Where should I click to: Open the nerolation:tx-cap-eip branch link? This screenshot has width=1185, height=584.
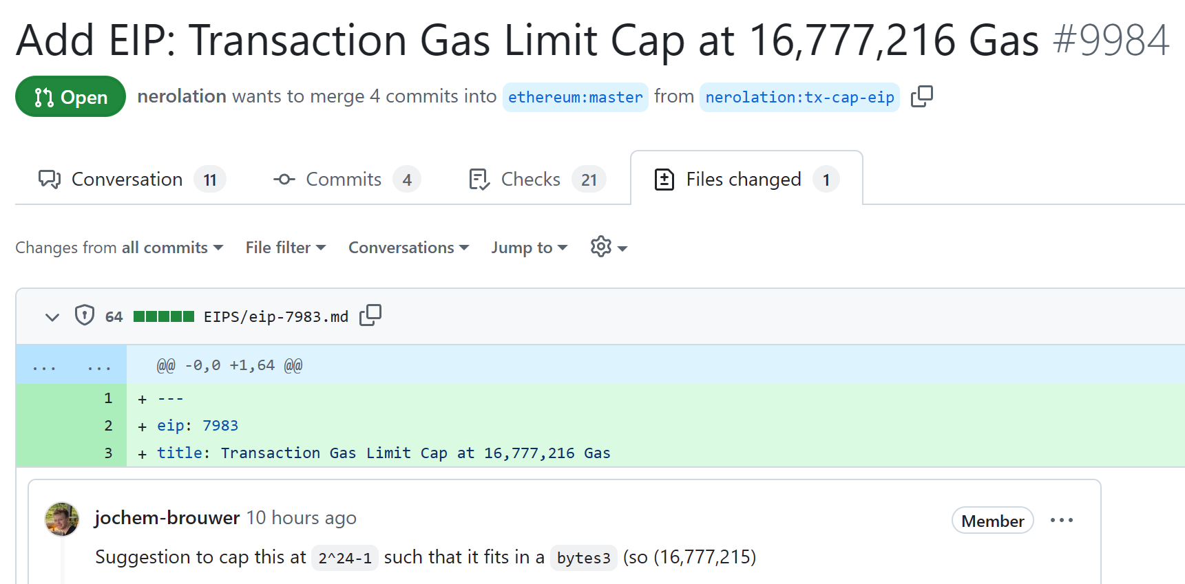point(799,98)
